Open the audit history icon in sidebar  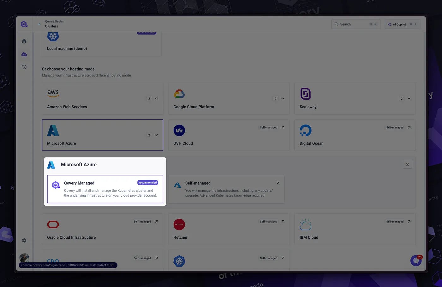tap(24, 67)
